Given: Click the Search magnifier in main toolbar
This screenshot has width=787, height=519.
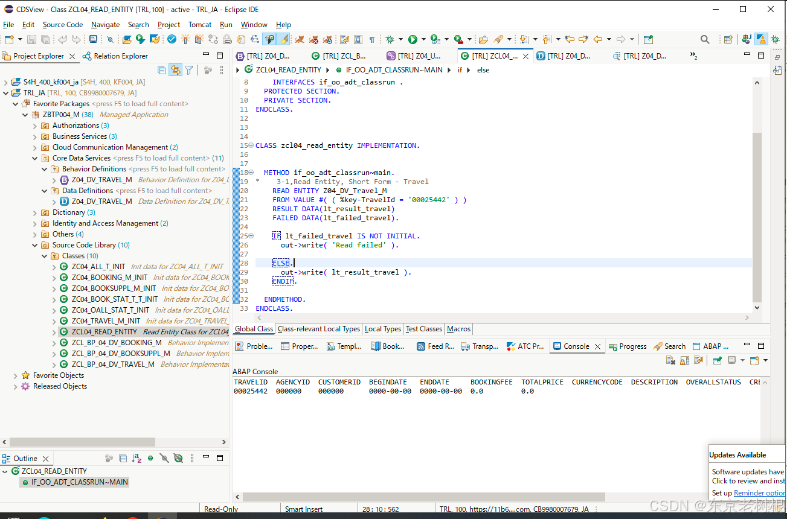Looking at the screenshot, I should (705, 39).
